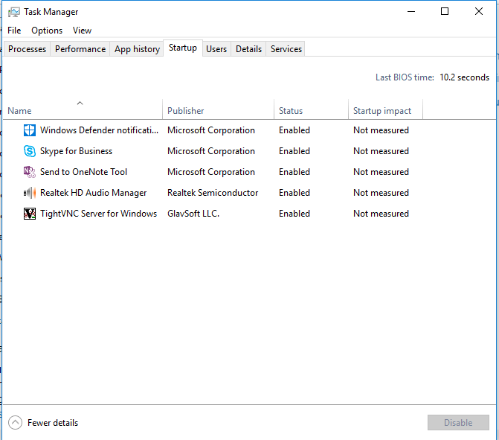Click the Windows Defender shield icon

tap(30, 130)
